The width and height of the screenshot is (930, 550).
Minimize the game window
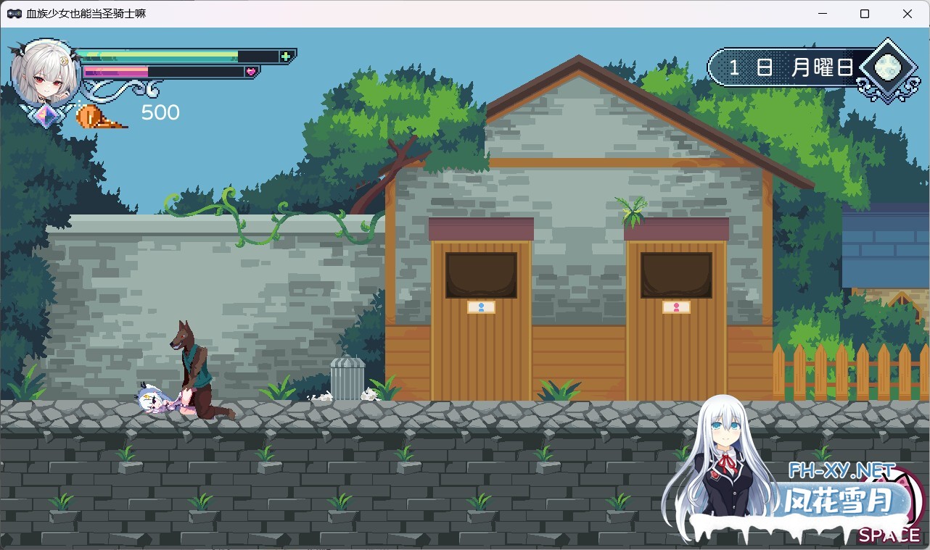pyautogui.click(x=822, y=14)
